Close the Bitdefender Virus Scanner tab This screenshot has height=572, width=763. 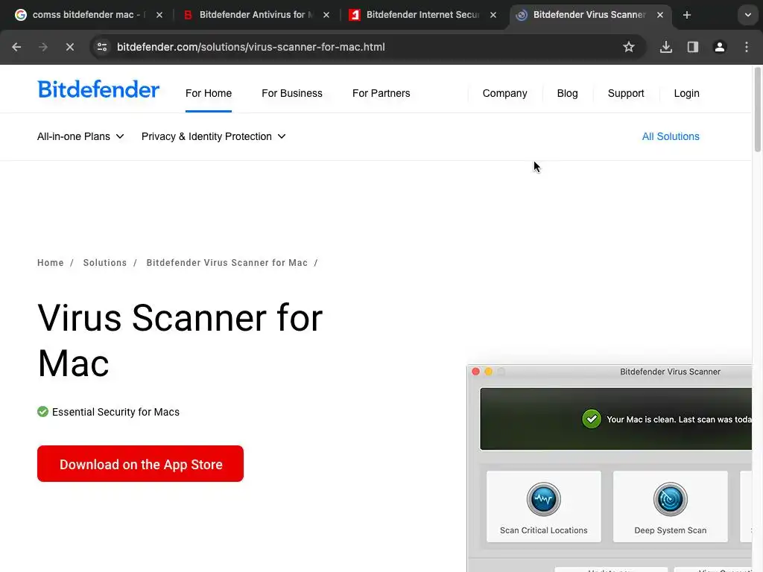coord(660,15)
